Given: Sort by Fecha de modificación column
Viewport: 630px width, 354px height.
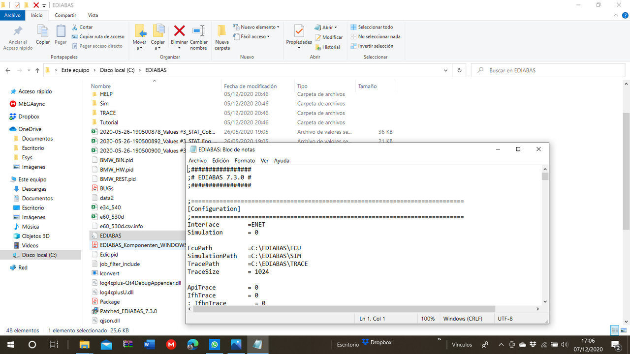Looking at the screenshot, I should tap(250, 86).
